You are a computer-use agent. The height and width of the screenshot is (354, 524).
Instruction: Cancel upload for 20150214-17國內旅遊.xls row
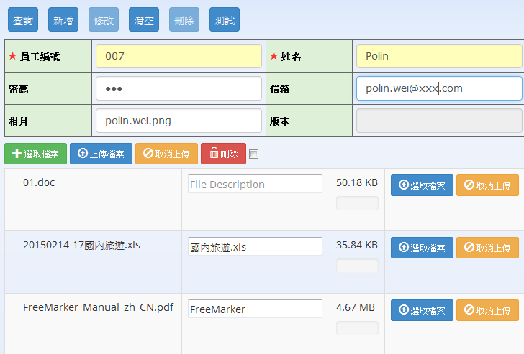487,248
